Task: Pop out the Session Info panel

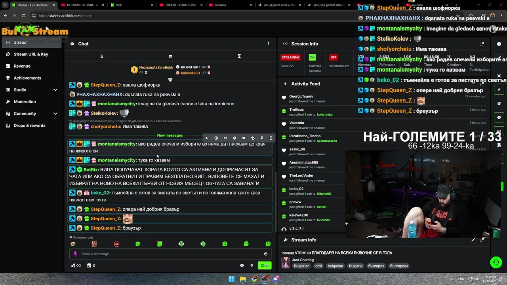Action: click(x=482, y=44)
